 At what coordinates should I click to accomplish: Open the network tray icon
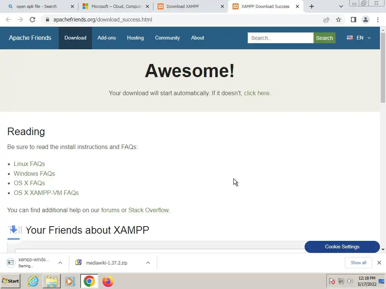point(341,281)
